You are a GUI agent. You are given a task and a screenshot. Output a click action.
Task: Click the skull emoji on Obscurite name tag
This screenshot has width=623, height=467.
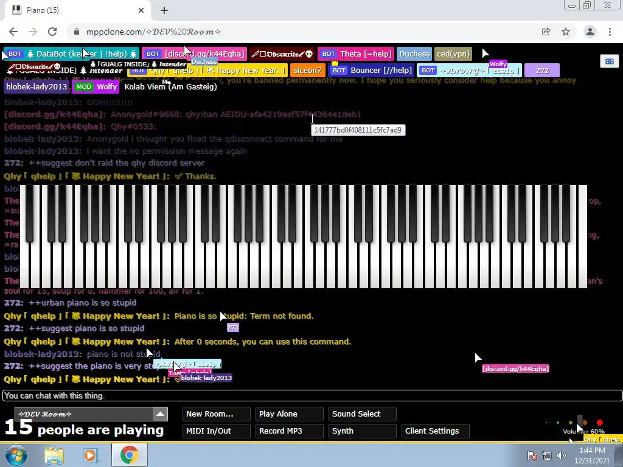click(309, 54)
